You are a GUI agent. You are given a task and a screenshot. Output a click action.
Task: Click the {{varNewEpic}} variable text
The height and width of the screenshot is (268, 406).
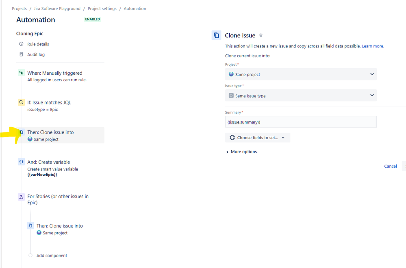(x=42, y=175)
